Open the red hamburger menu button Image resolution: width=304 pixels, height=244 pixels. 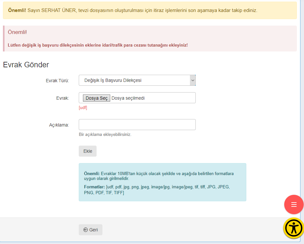coord(294,205)
